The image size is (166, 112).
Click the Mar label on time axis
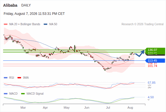(23, 108)
